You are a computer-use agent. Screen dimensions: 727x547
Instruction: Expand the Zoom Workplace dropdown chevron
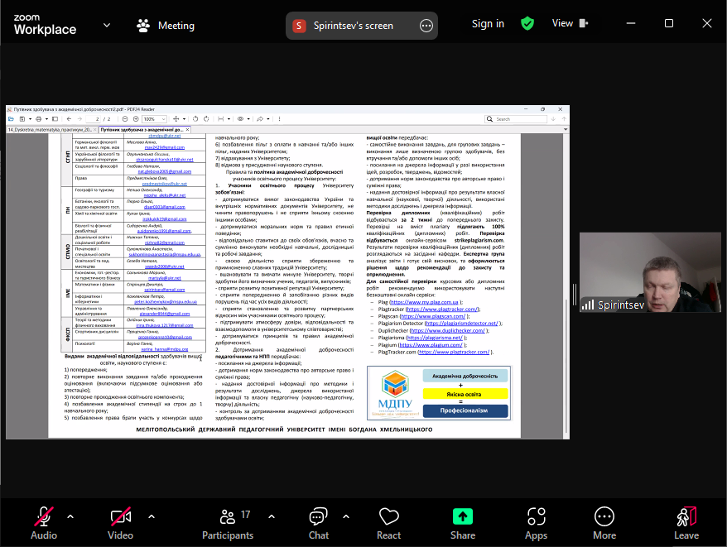pyautogui.click(x=107, y=25)
